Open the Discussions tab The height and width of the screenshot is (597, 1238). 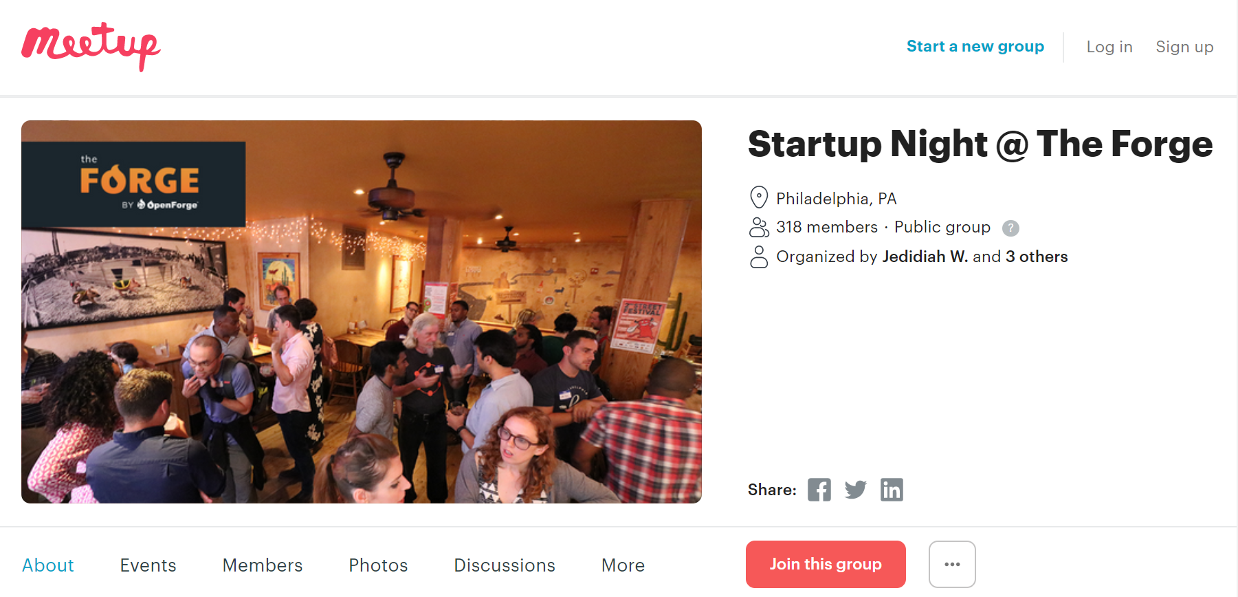pos(505,565)
